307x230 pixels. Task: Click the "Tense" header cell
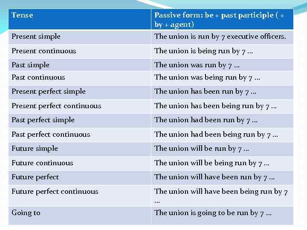pos(22,15)
